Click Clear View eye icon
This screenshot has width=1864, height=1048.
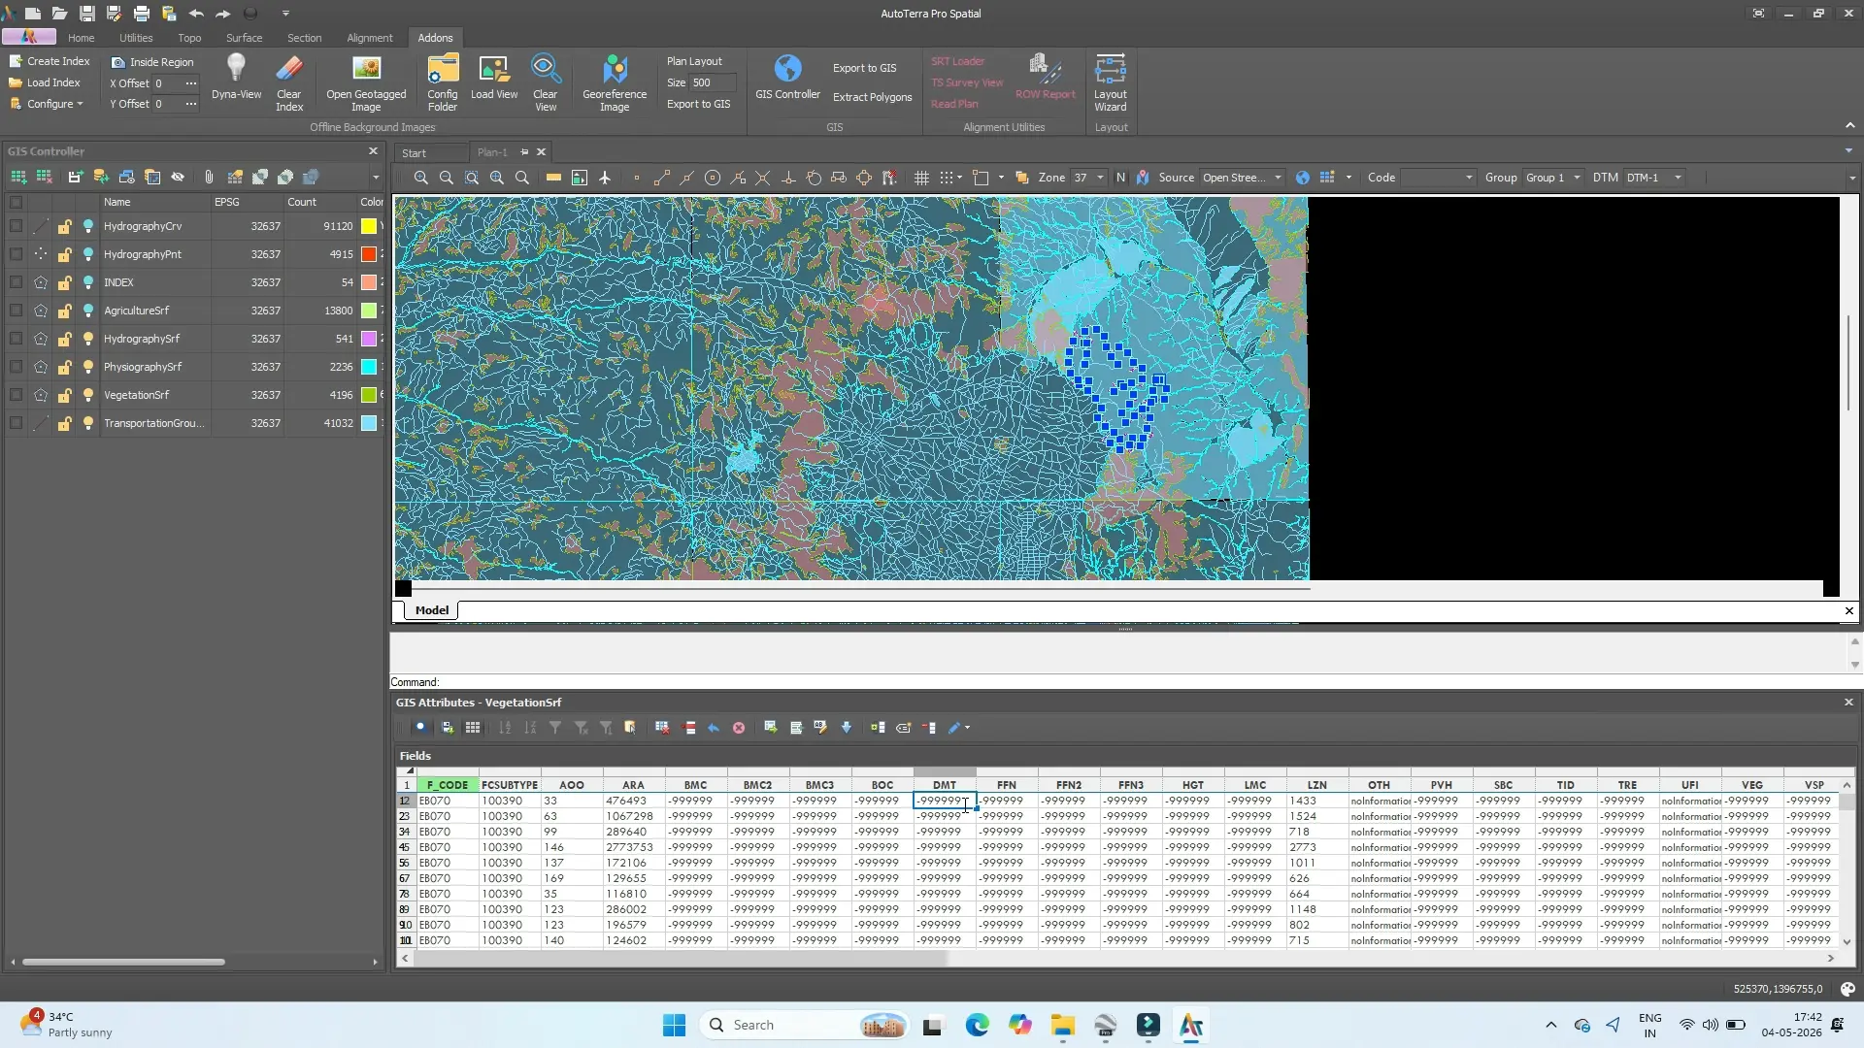[545, 68]
